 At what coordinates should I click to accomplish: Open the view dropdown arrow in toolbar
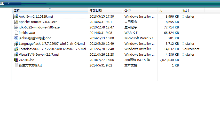click(9, 3)
